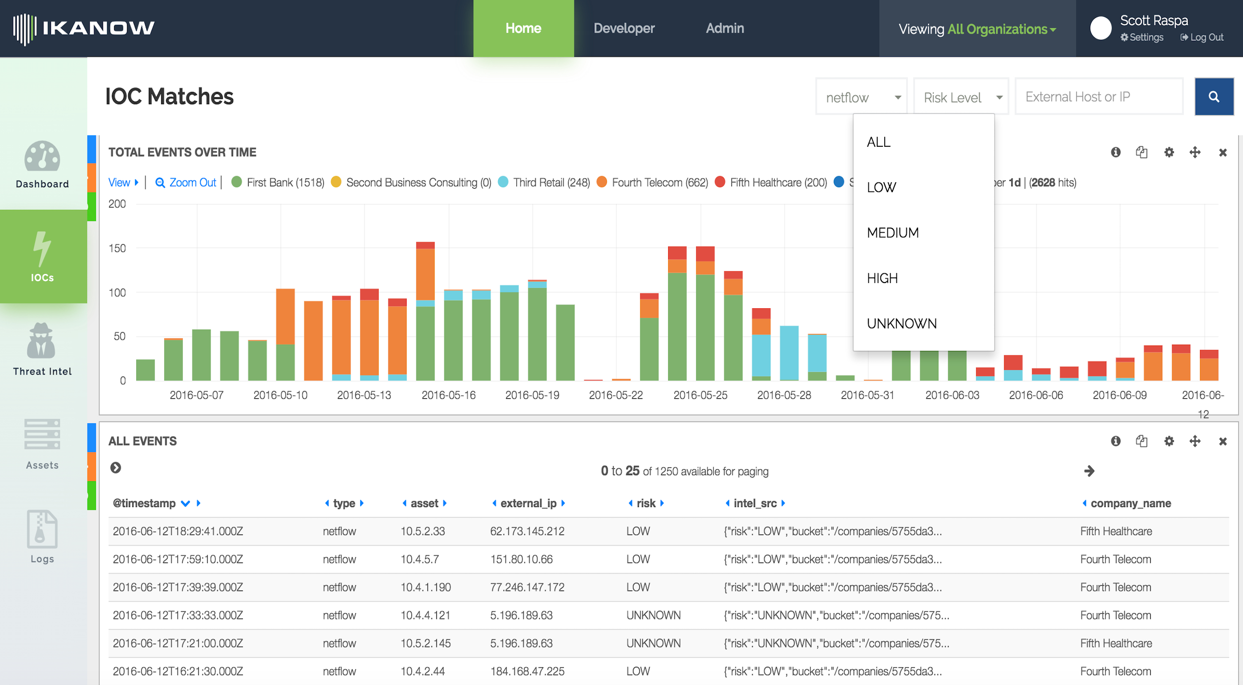Open the Dashboard sidebar section
1243x685 pixels.
click(x=43, y=165)
